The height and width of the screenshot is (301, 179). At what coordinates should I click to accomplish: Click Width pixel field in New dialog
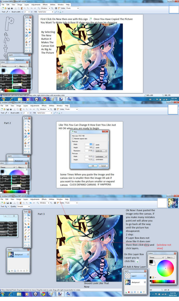coord(89,144)
